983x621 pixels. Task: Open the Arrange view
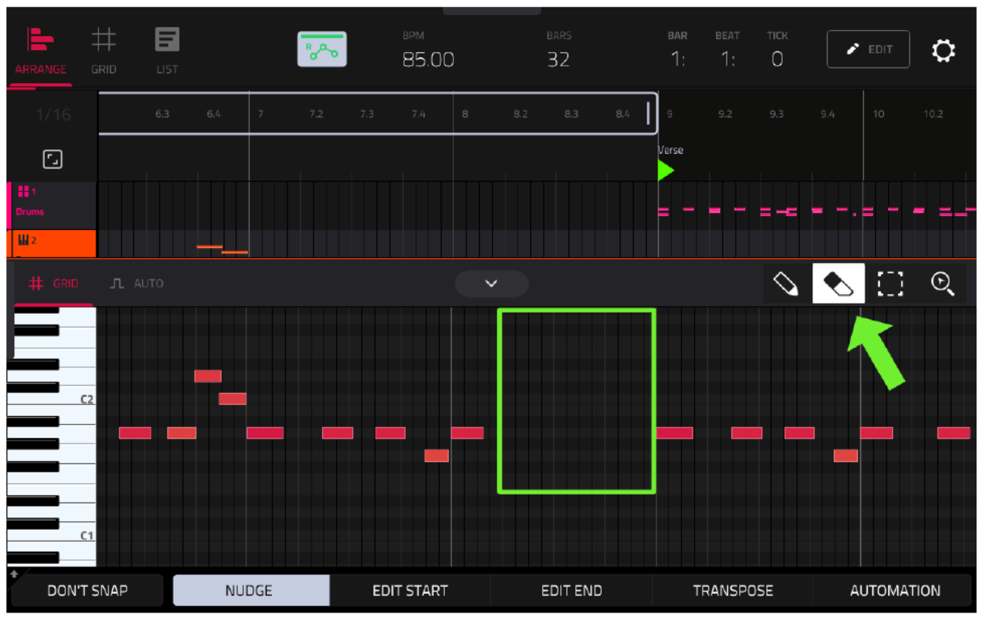[40, 51]
